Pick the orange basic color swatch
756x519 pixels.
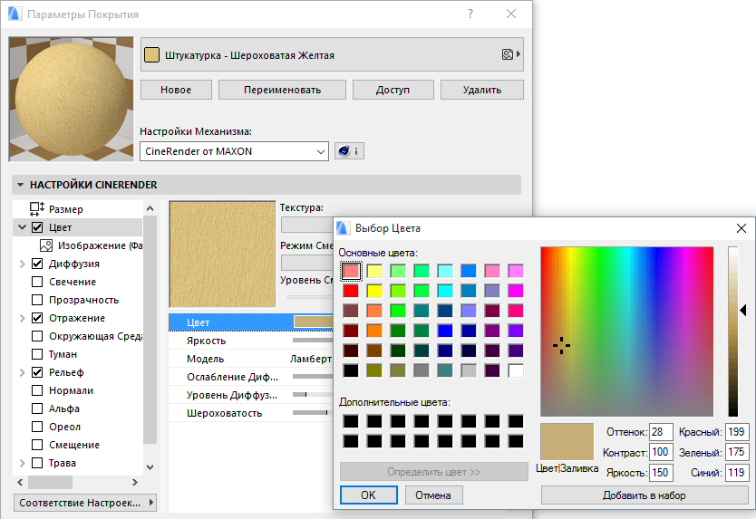(374, 331)
